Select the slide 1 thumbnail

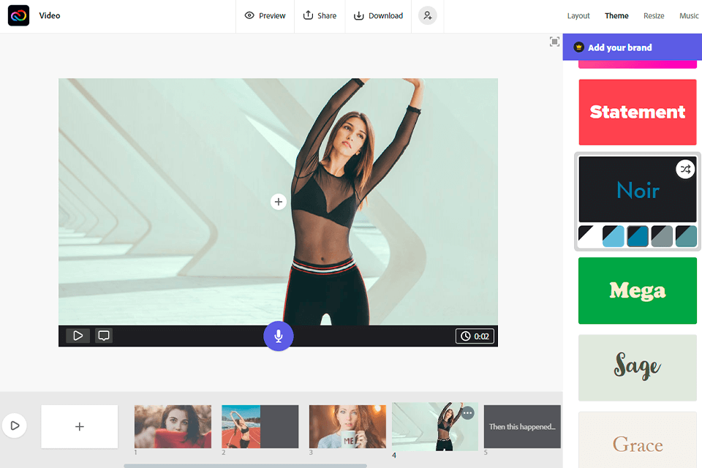[x=173, y=426]
